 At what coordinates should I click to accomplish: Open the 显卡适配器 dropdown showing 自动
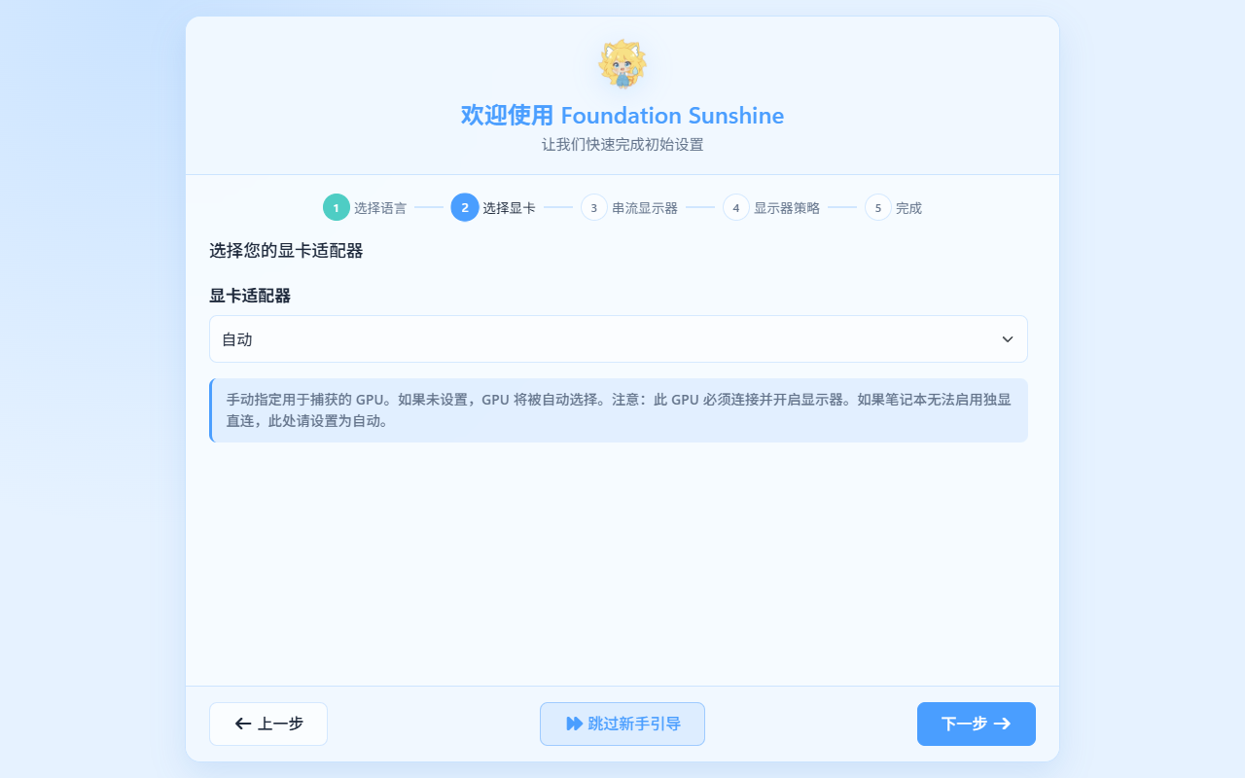[619, 339]
